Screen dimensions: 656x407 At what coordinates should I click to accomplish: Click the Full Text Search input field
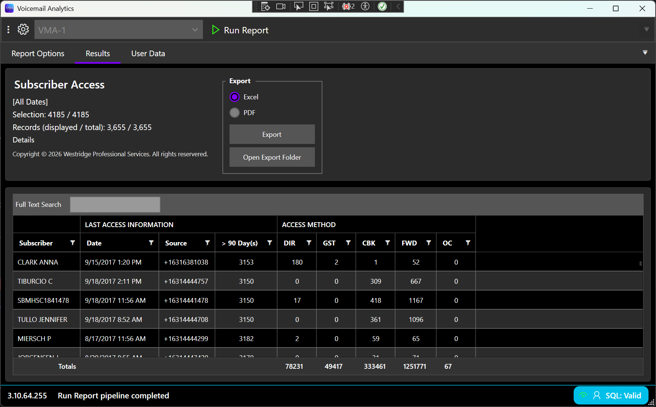[115, 205]
